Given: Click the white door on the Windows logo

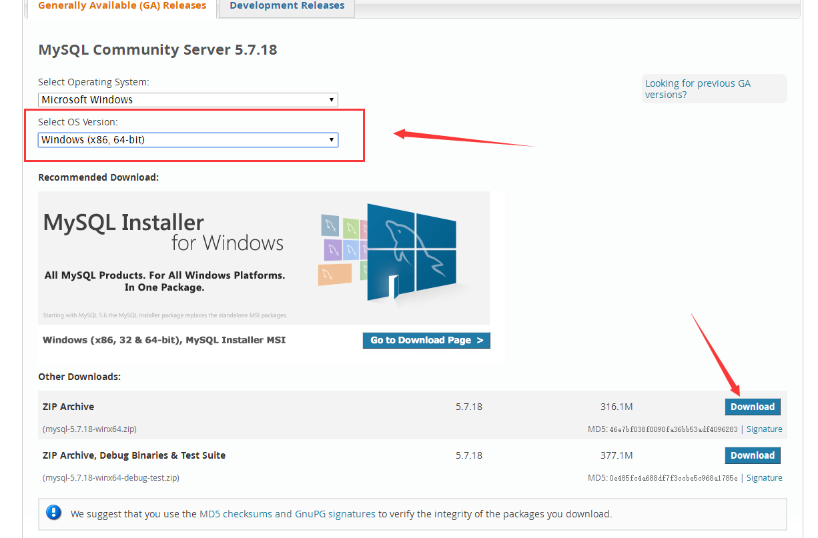Looking at the screenshot, I should tap(393, 287).
